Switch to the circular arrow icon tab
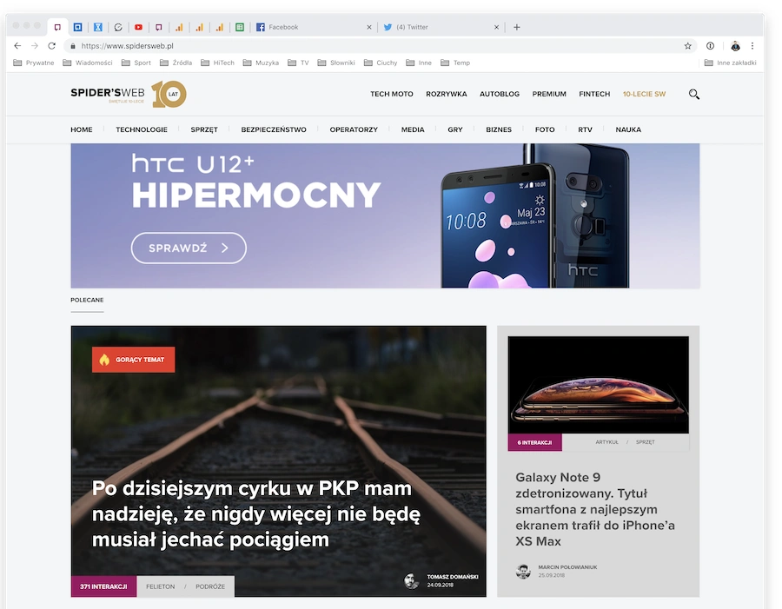 point(118,28)
